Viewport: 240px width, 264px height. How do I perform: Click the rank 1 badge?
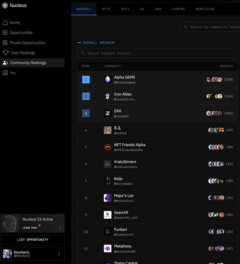[86, 80]
